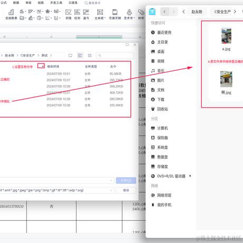Switch open dialog to icon view
Screen dimensions: 243x243
[90, 55]
